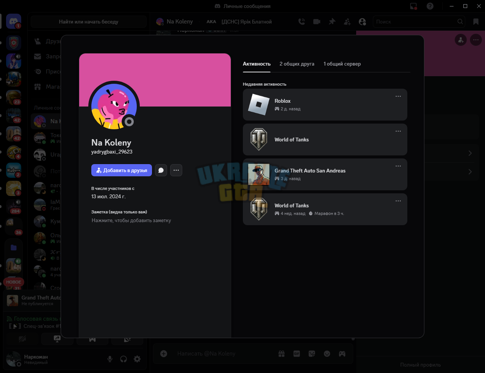Click the Na Koleny profile avatar
The width and height of the screenshot is (485, 373).
point(114,107)
